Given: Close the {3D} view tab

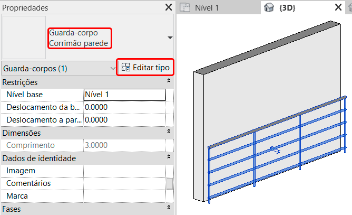Looking at the screenshot, I should tap(339, 8).
